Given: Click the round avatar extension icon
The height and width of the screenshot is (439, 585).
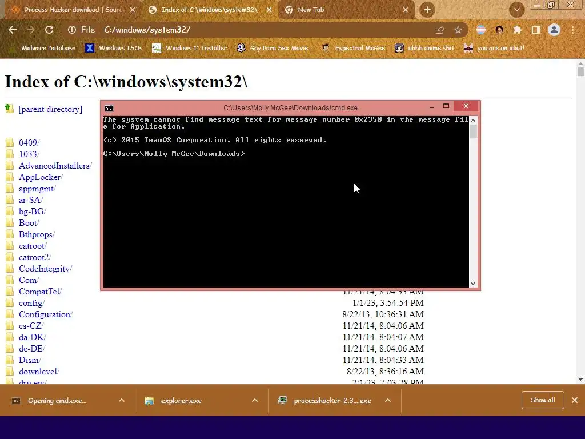Looking at the screenshot, I should [x=499, y=30].
